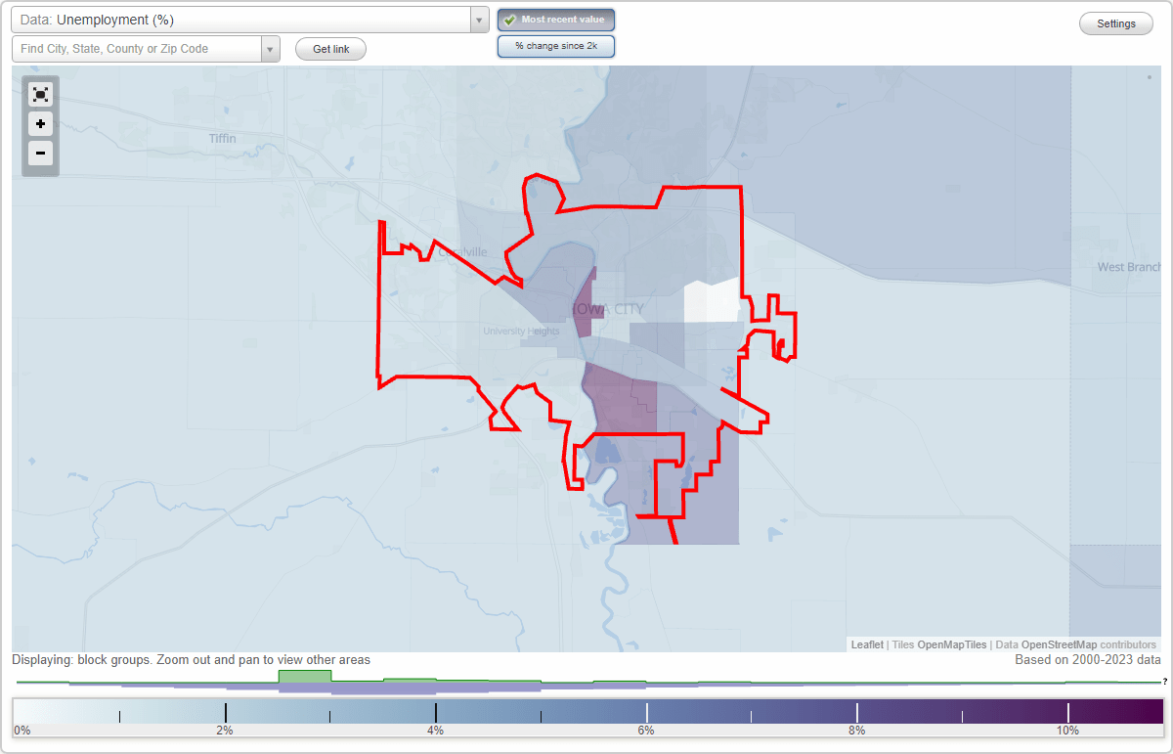Select the dark purple block group in Iowa City
1173x754 pixels.
coord(585,303)
